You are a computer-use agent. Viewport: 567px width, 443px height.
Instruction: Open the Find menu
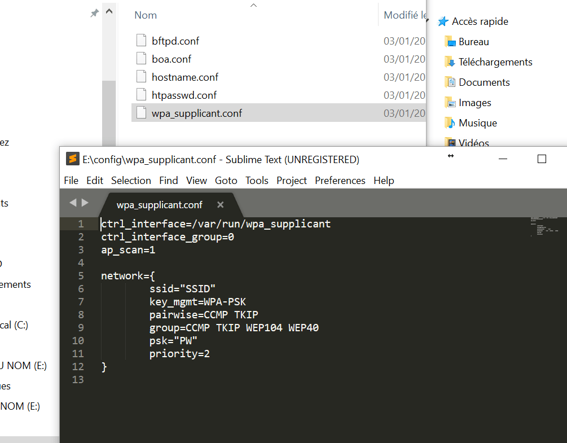169,181
